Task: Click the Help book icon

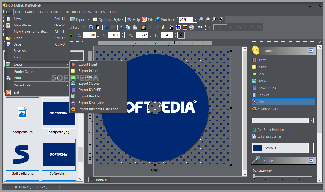Action: (129, 19)
